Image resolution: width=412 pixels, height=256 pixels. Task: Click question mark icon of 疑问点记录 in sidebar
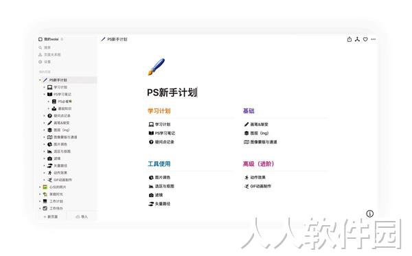(x=49, y=116)
